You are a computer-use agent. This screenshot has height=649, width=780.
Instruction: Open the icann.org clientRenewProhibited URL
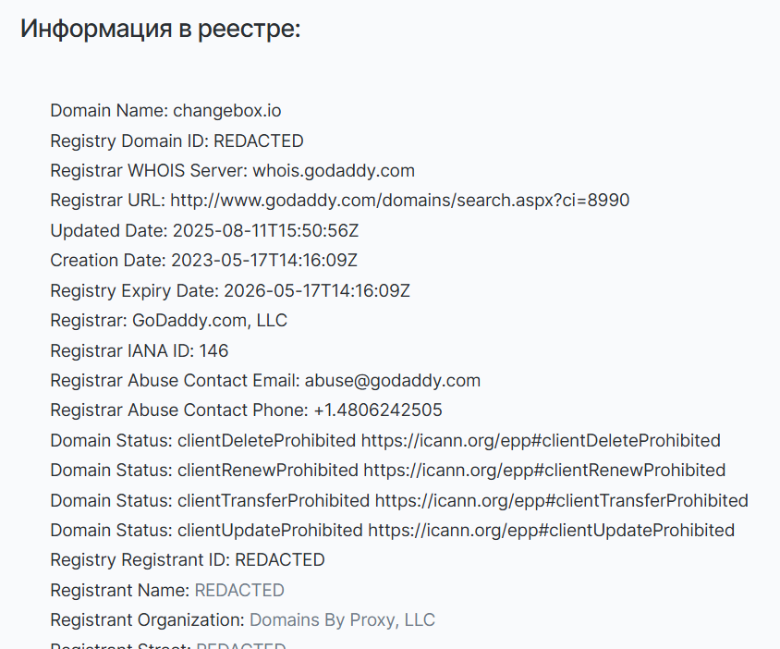pos(544,470)
